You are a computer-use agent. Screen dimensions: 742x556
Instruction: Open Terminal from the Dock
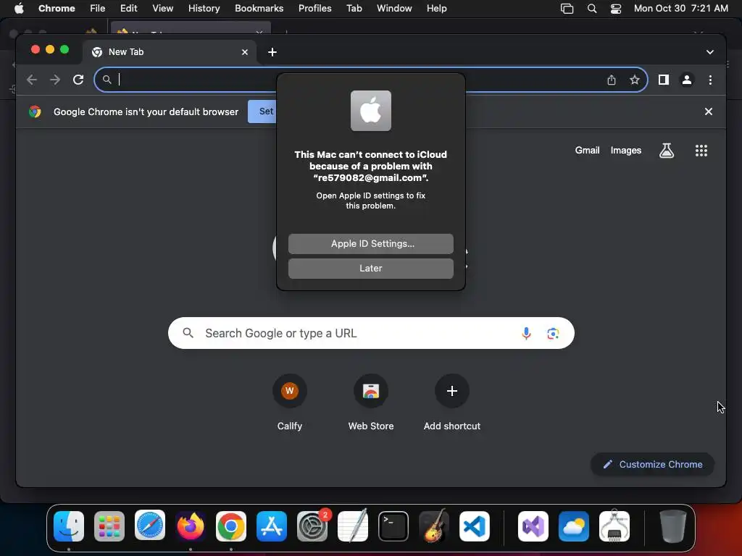pos(393,526)
